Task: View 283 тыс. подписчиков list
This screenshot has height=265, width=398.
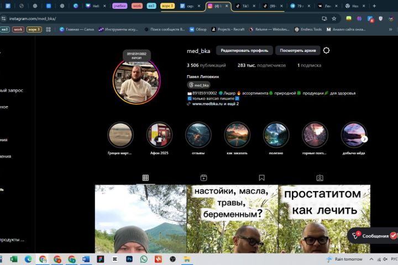Action: click(261, 65)
